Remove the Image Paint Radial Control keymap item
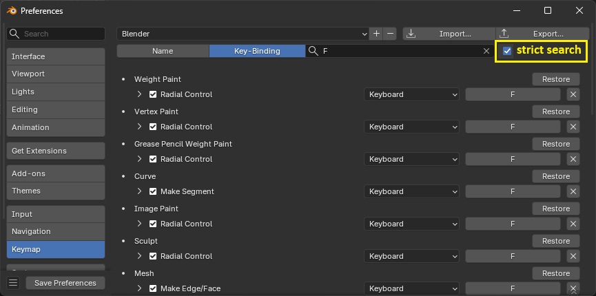Image resolution: width=596 pixels, height=296 pixels. tap(573, 224)
